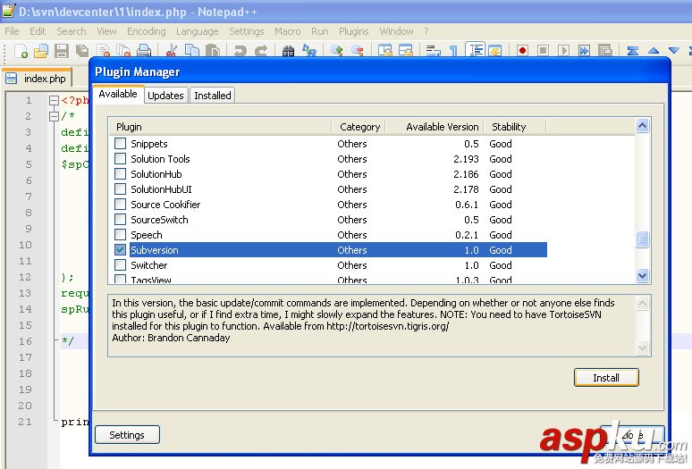The width and height of the screenshot is (692, 469).
Task: Open the Edit menu
Action: click(x=38, y=31)
